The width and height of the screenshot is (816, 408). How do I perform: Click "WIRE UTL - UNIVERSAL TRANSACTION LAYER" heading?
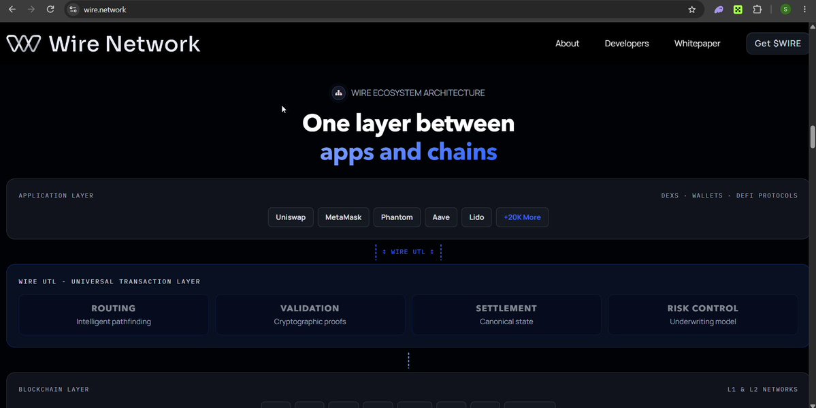[110, 282]
